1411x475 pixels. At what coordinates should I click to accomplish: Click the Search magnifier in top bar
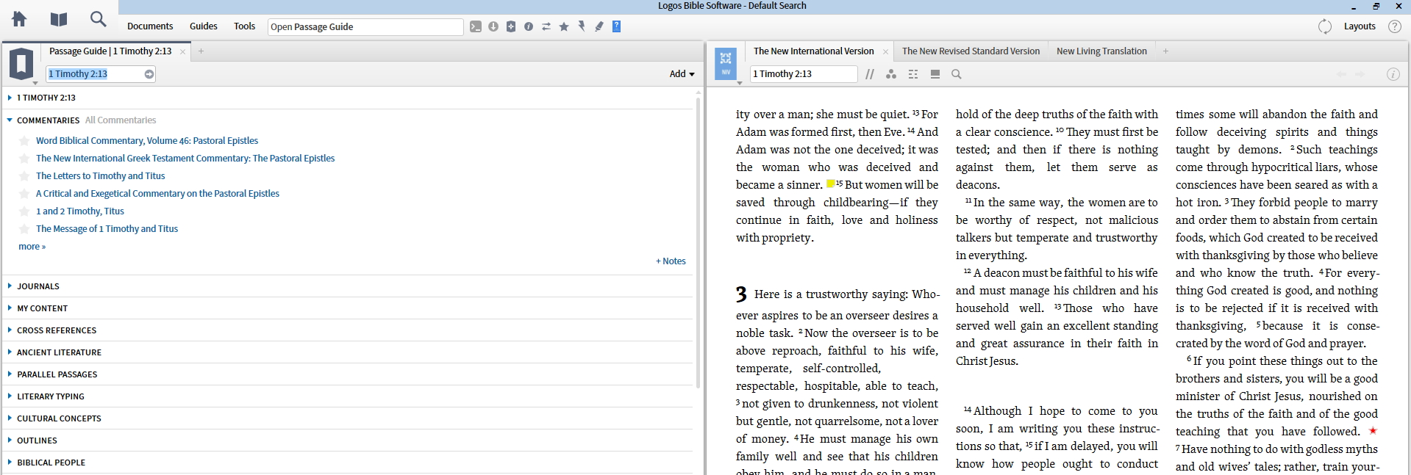(x=98, y=19)
